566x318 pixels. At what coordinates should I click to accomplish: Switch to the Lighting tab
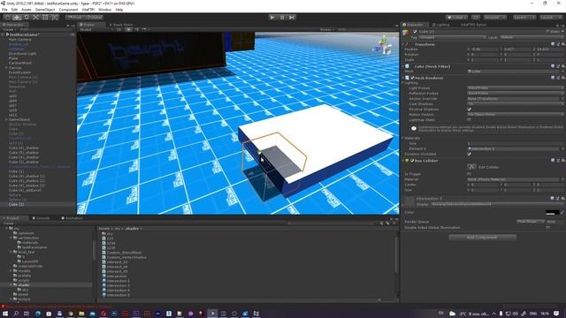[440, 25]
